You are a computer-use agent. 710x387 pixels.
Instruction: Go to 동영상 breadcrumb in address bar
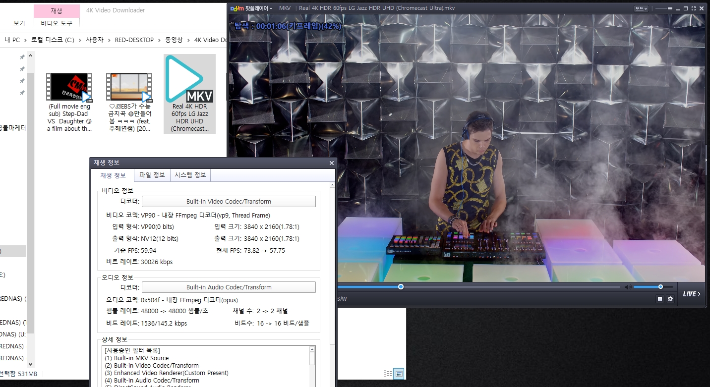(x=174, y=40)
